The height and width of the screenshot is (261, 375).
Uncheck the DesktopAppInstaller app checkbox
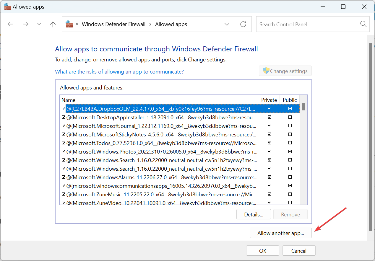(x=64, y=117)
